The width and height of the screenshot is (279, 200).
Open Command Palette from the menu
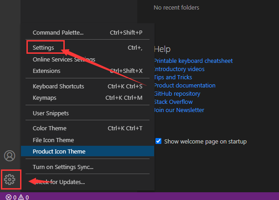pos(58,32)
